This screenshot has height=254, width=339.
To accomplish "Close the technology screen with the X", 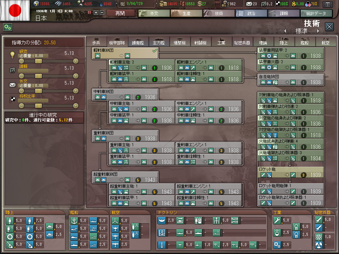I will point(329,27).
